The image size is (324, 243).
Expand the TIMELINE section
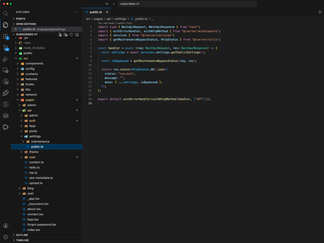(x=47, y=240)
